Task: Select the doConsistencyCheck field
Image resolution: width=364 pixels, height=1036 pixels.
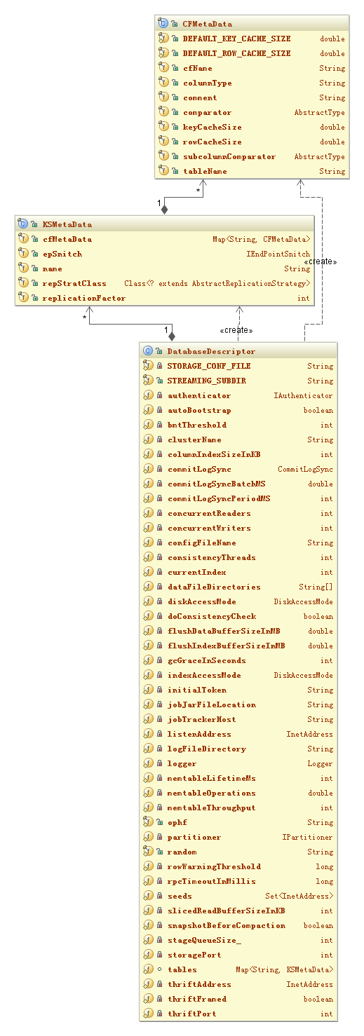Action: pyautogui.click(x=238, y=616)
